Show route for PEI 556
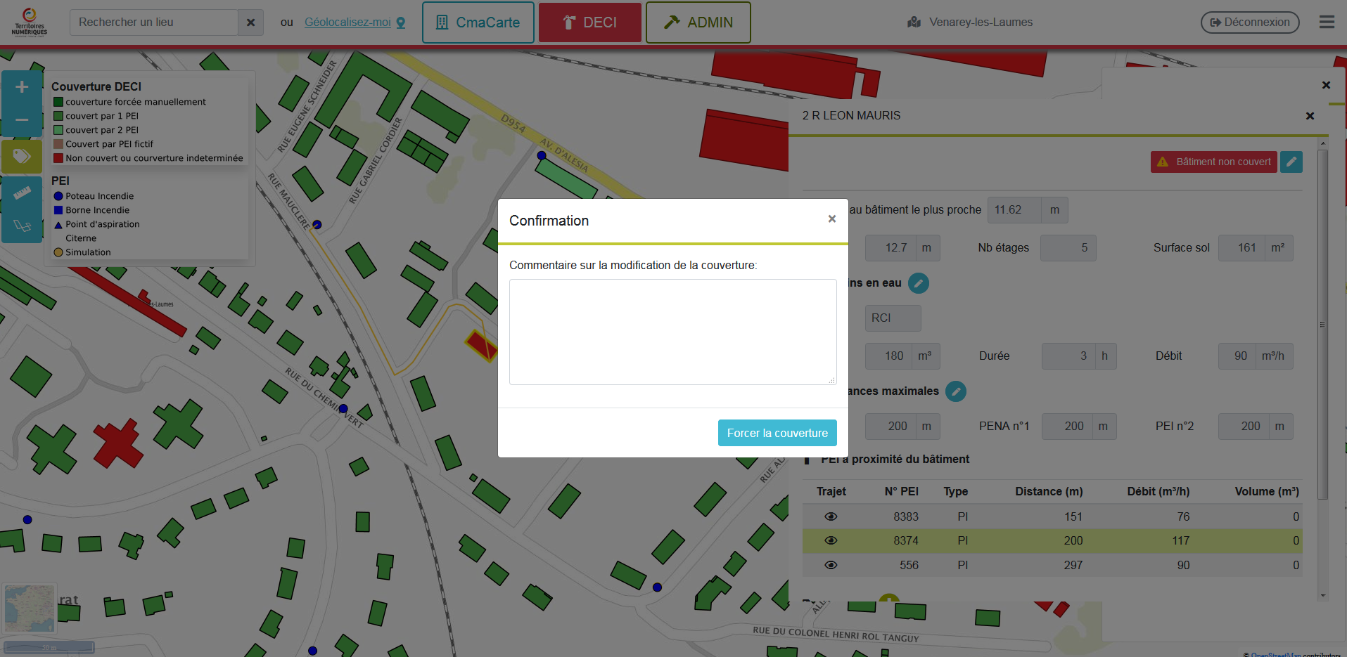 (831, 565)
